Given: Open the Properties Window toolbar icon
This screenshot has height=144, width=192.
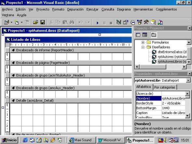Looking at the screenshot, I should point(125,22).
